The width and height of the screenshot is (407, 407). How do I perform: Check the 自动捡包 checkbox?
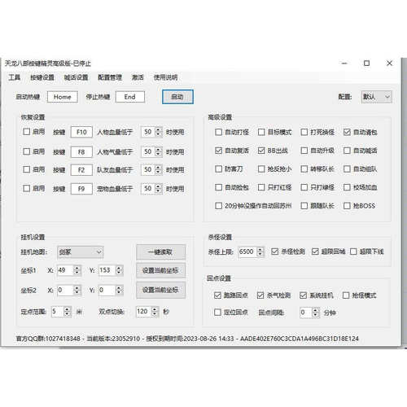coord(218,187)
